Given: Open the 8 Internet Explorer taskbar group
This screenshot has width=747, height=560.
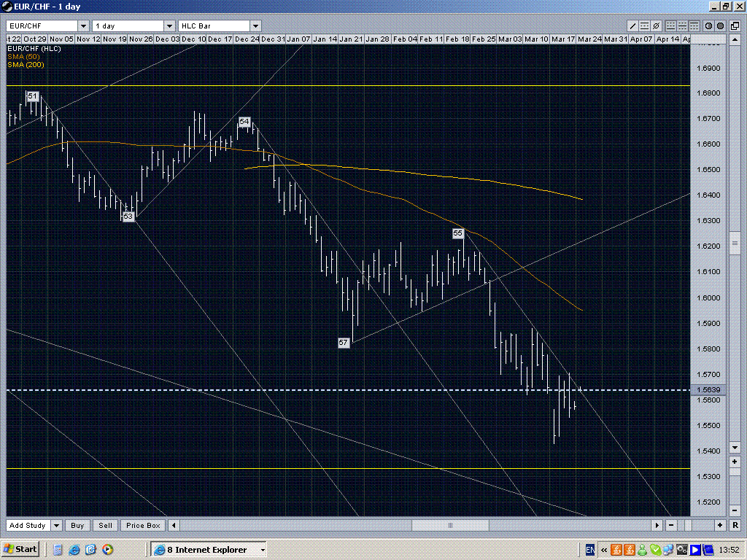Looking at the screenshot, I should tap(208, 550).
